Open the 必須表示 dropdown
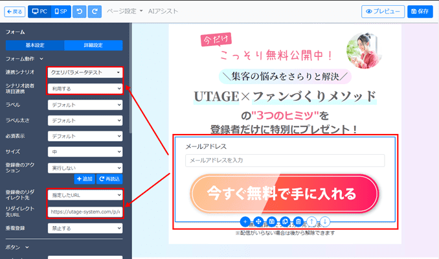This screenshot has height=259, width=439. [x=85, y=137]
